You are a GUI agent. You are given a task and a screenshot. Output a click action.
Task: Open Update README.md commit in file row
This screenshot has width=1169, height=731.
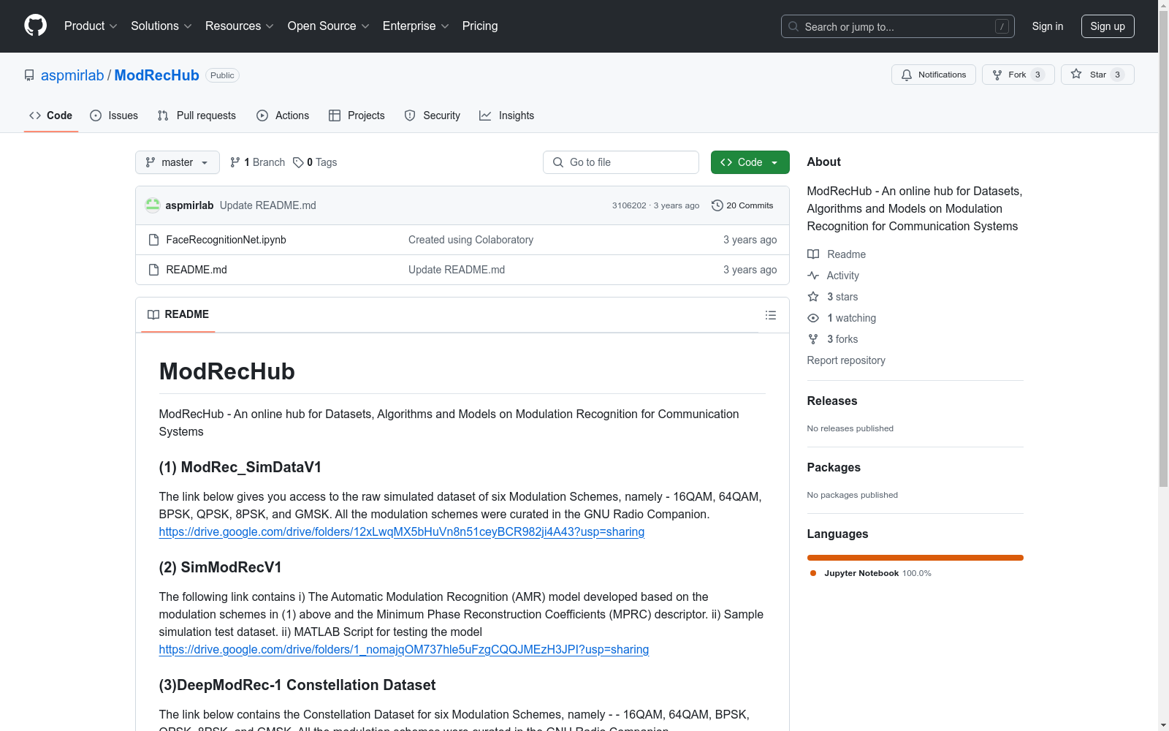[x=457, y=270]
